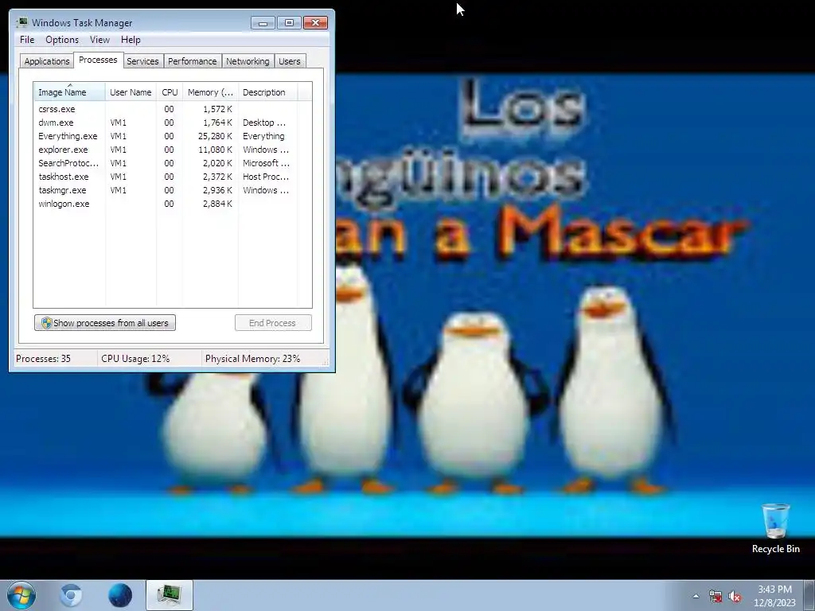The image size is (815, 611).
Task: Select the taskhost.exe process row
Action: (x=166, y=177)
